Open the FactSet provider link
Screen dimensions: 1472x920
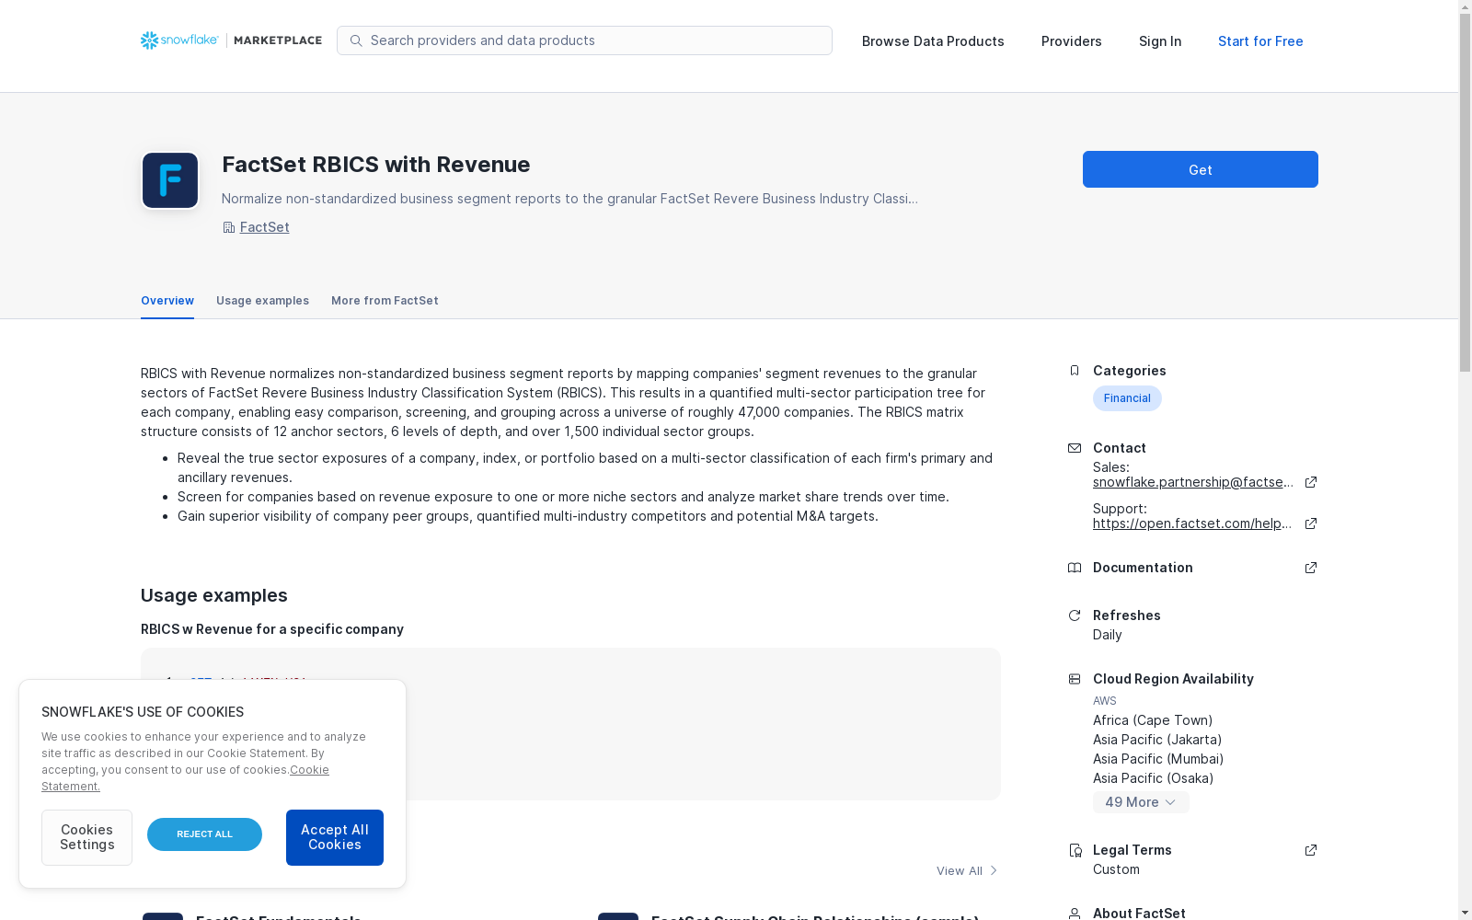coord(265,227)
